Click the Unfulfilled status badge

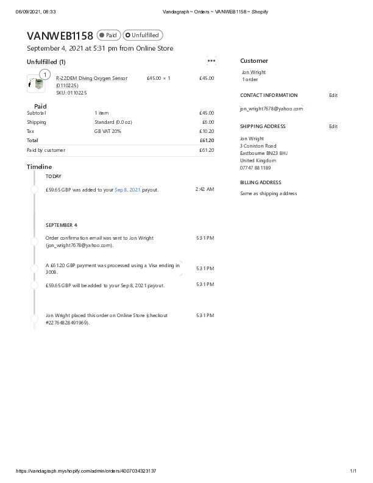143,35
